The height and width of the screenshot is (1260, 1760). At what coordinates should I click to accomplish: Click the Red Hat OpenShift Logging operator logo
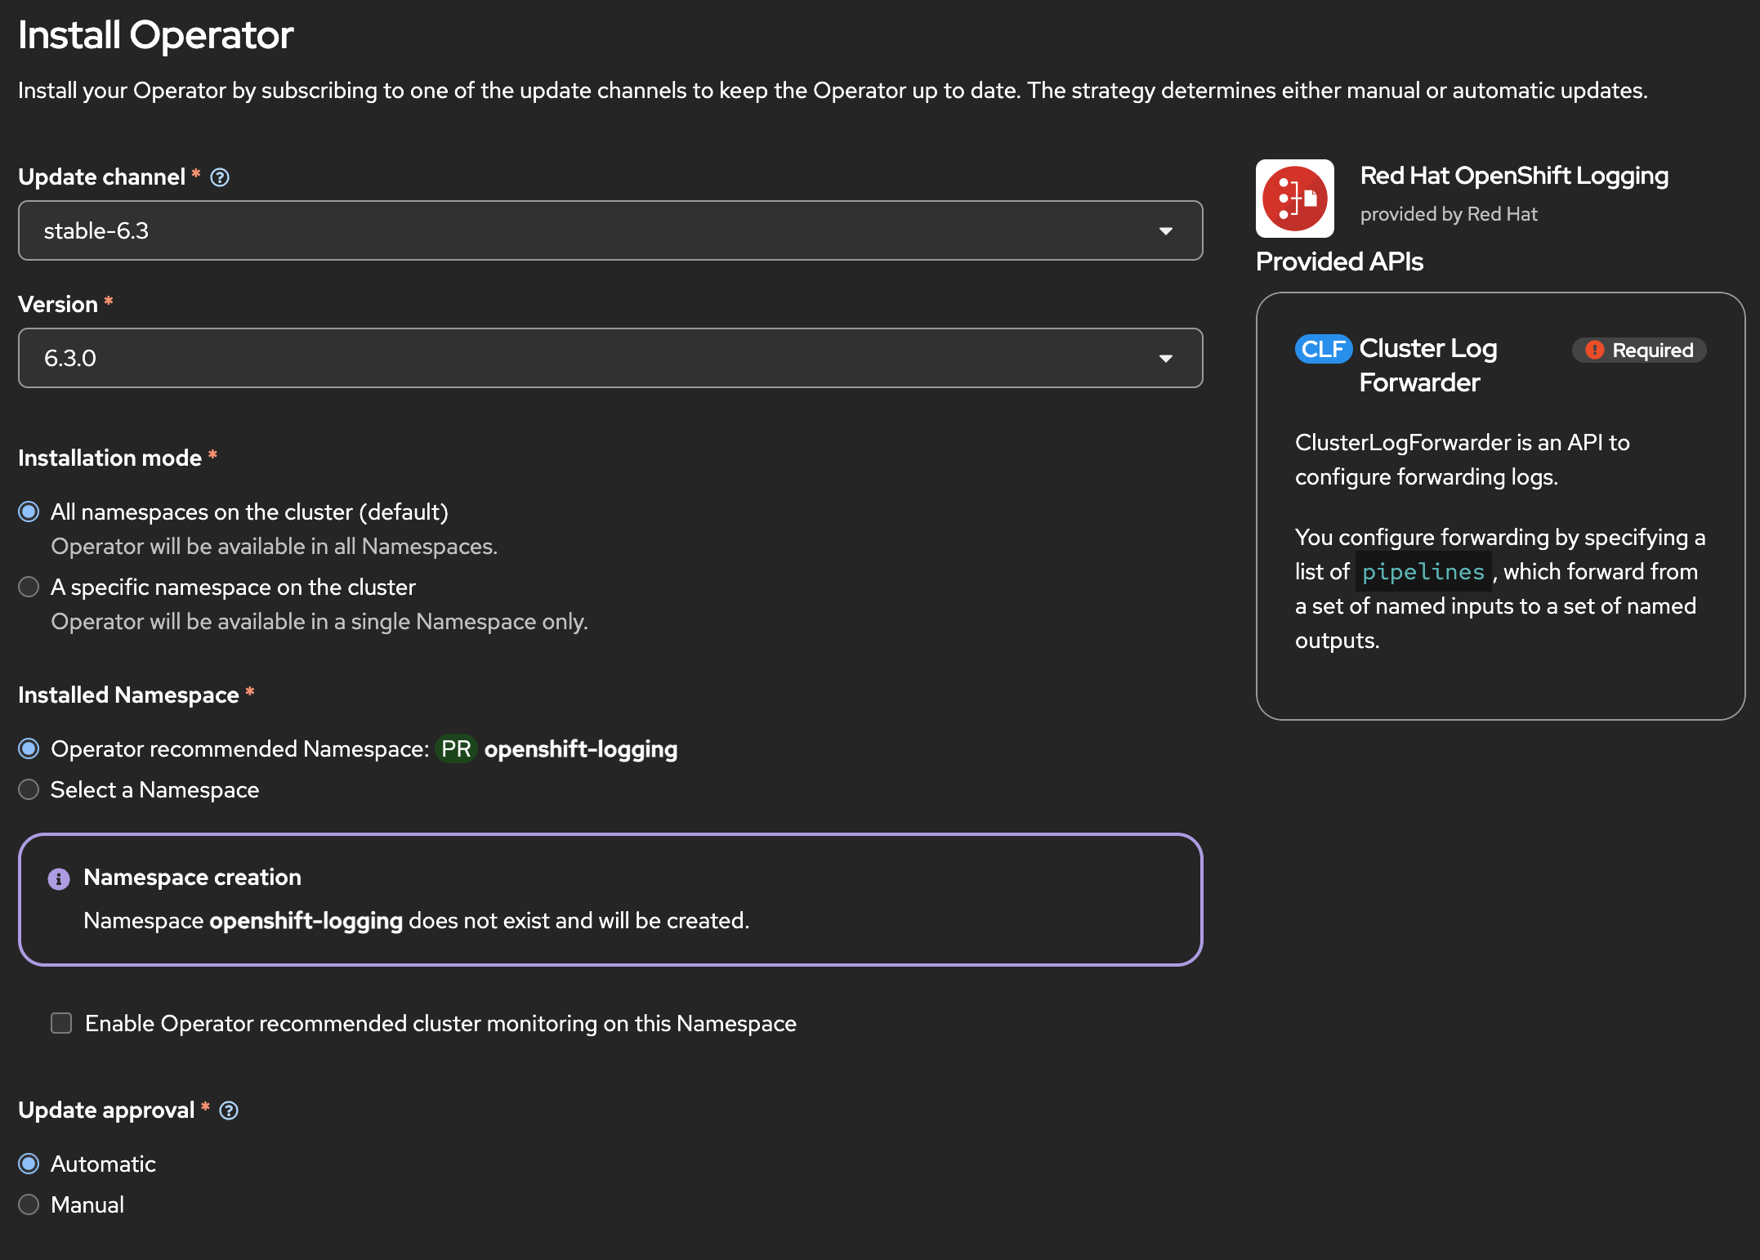[1294, 199]
